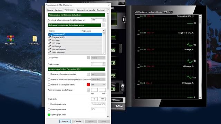Click the info 'i' button in Afterburner
The image size is (221, 124).
[x=124, y=19]
